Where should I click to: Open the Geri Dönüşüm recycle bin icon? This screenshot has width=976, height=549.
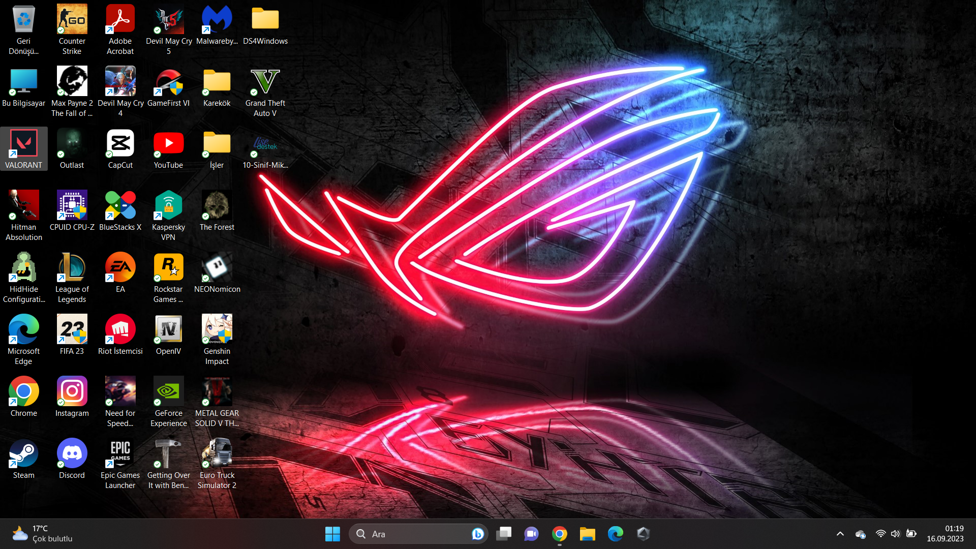point(23,29)
